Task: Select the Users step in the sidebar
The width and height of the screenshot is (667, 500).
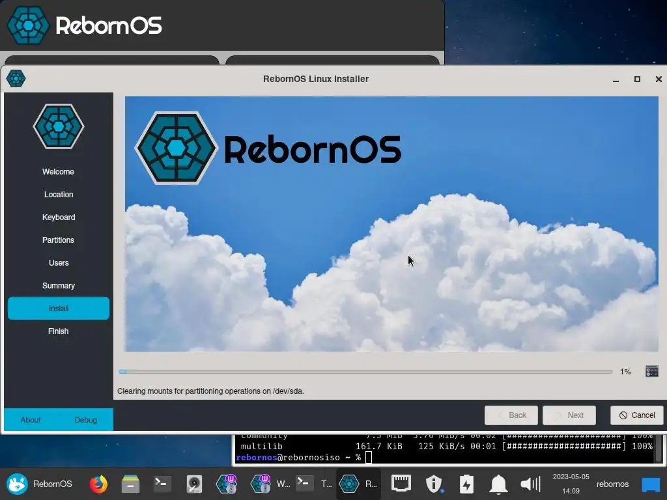Action: pos(58,263)
